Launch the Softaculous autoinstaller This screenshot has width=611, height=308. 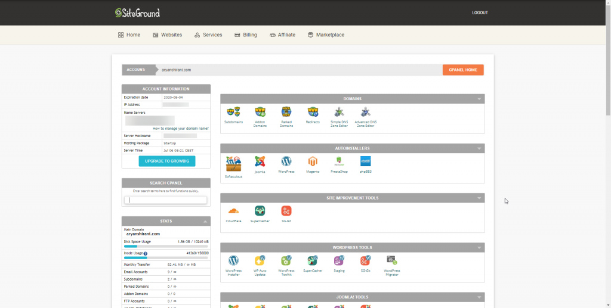(233, 162)
